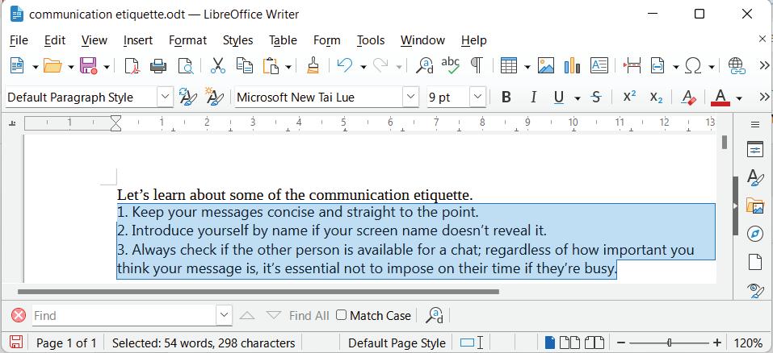Adjust the zoom slider handle
This screenshot has height=353, width=773.
tap(669, 343)
